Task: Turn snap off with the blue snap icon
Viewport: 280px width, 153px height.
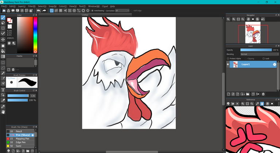Action: [52, 11]
